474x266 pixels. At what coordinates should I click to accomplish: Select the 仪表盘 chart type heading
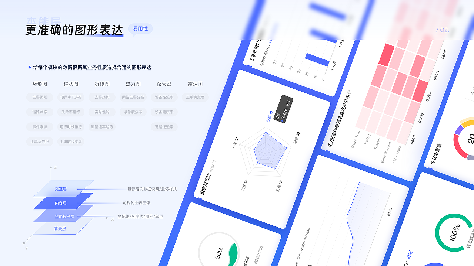(x=164, y=84)
